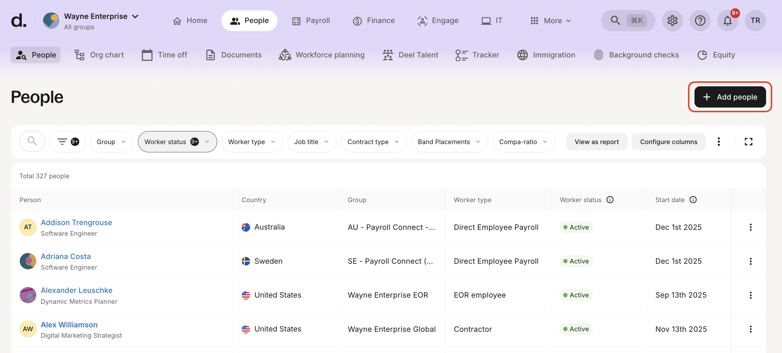Click the Add people button
Screen dimensions: 782x353
(x=730, y=97)
